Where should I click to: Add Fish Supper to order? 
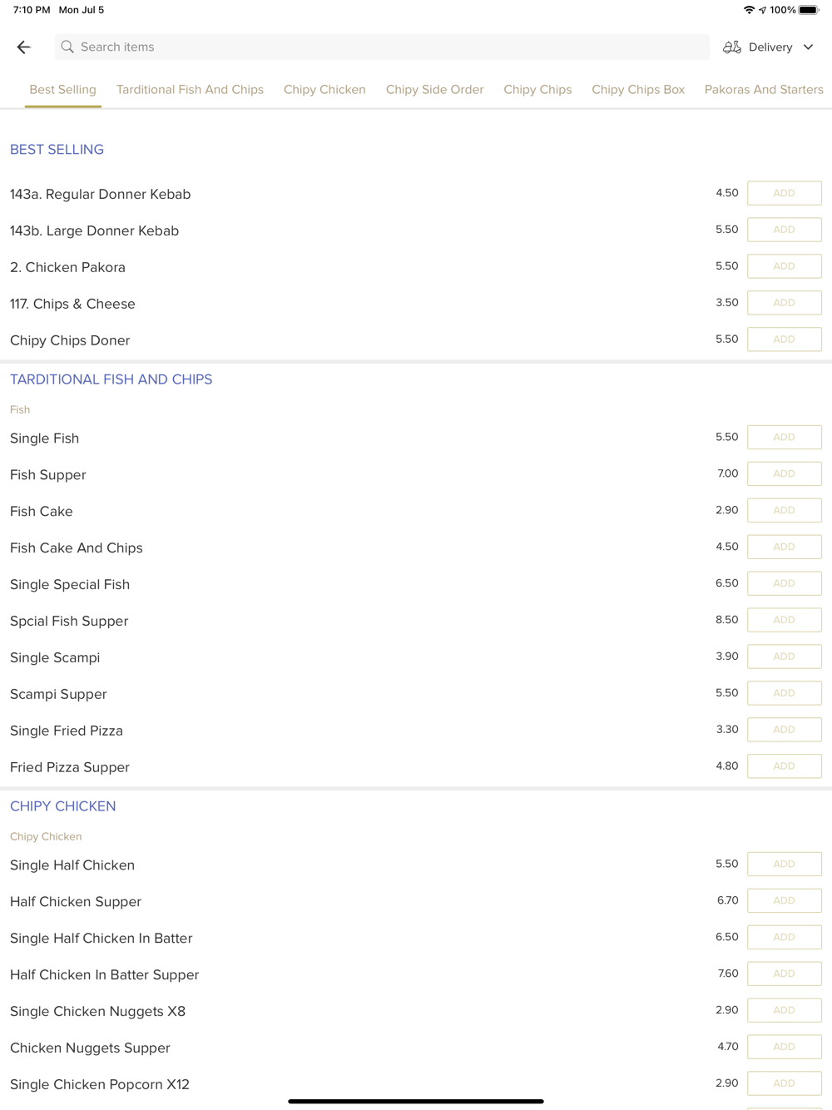pyautogui.click(x=785, y=473)
